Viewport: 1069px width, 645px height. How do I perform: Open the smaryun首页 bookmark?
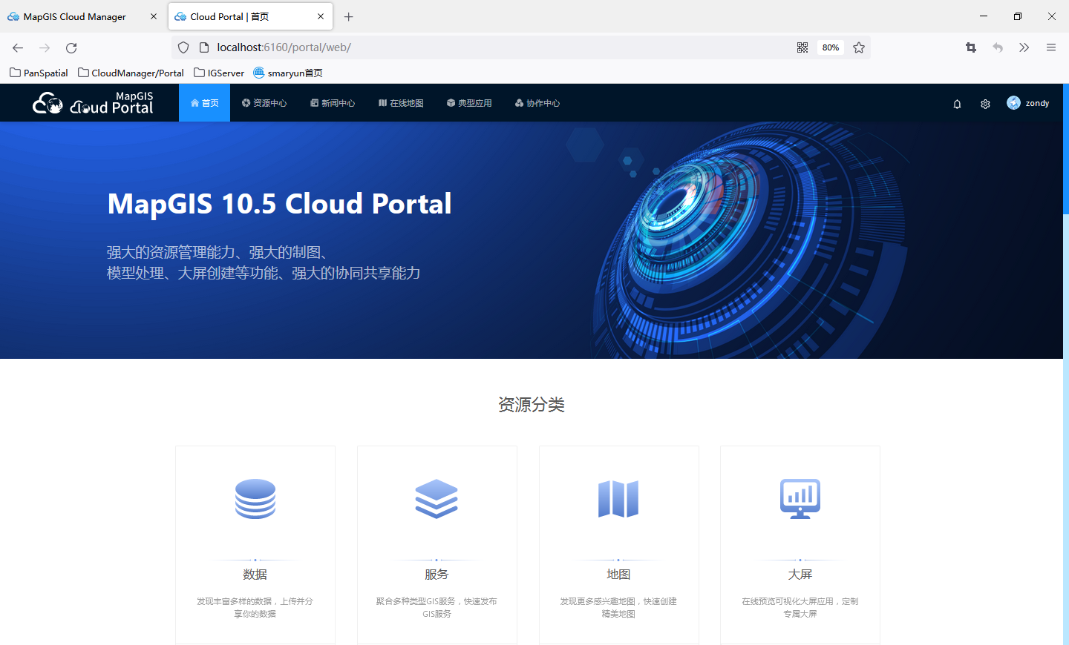tap(288, 73)
